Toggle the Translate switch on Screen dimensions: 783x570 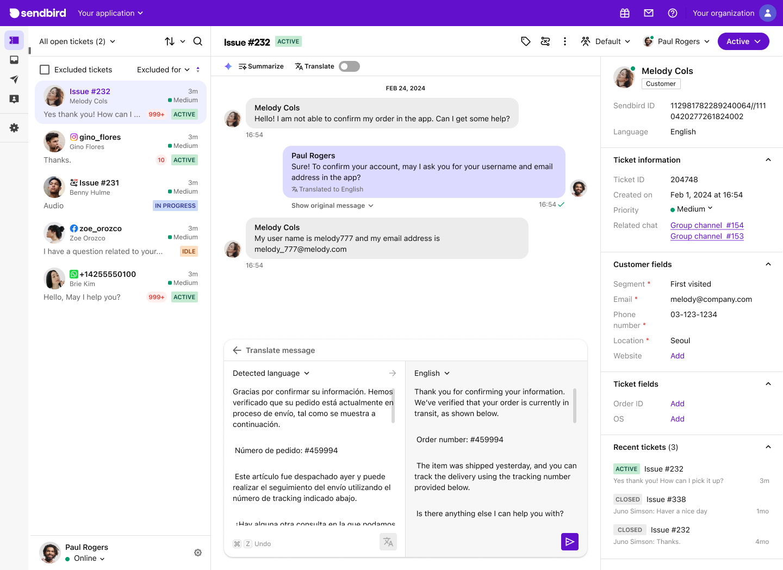349,66
